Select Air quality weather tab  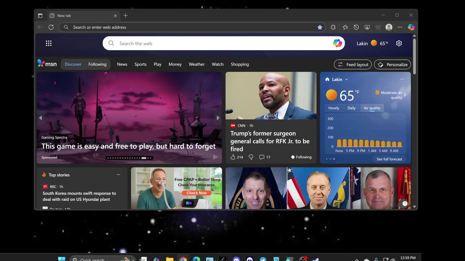(x=372, y=108)
